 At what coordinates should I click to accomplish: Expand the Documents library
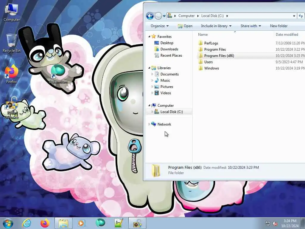tap(152, 74)
